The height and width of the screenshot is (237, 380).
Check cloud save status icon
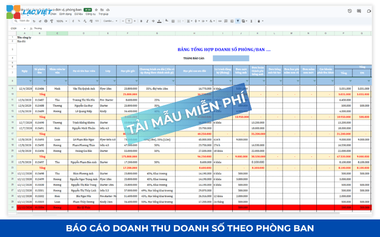pos(108,10)
